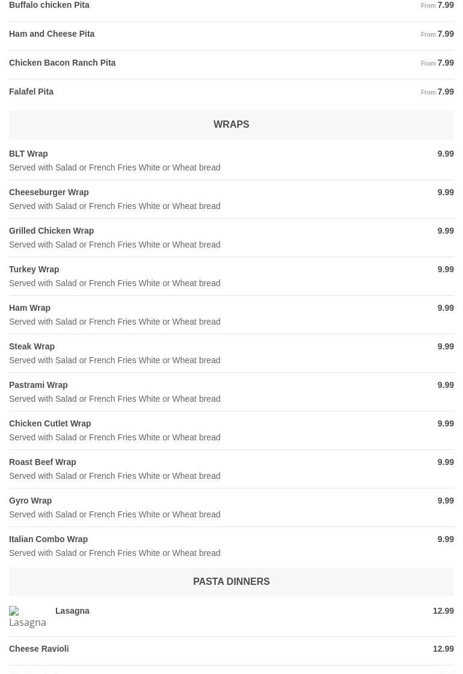Select the Turkey Wrap entry
463x674 pixels.
(34, 270)
